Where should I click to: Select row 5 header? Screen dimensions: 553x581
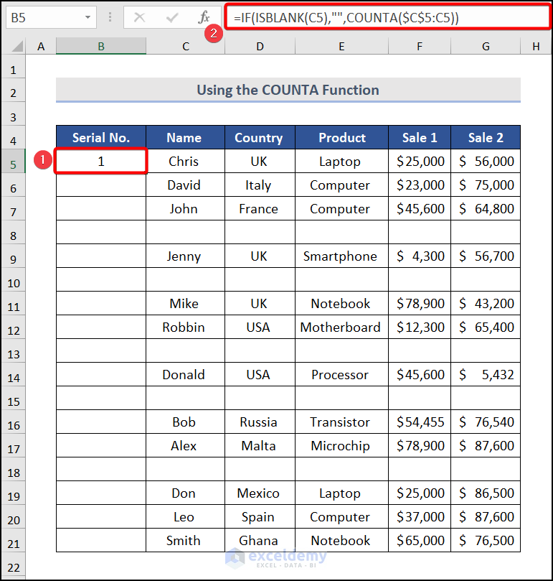(x=14, y=162)
